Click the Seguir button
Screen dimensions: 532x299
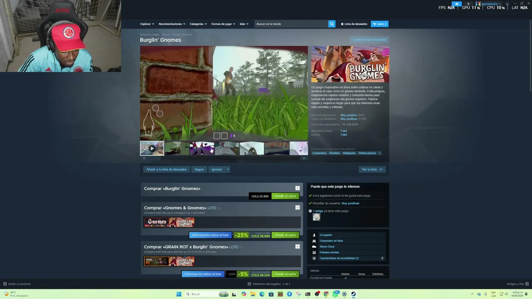pyautogui.click(x=199, y=169)
